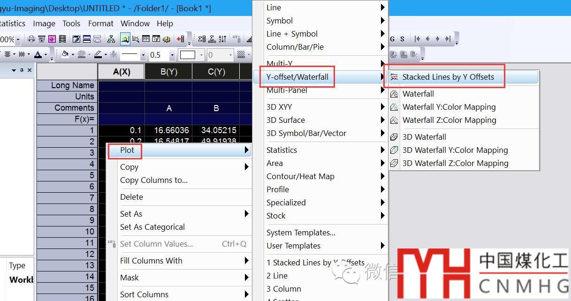Viewport: 571px width, 301px height.
Task: Click the Next right arrow icon
Action: click(x=437, y=39)
